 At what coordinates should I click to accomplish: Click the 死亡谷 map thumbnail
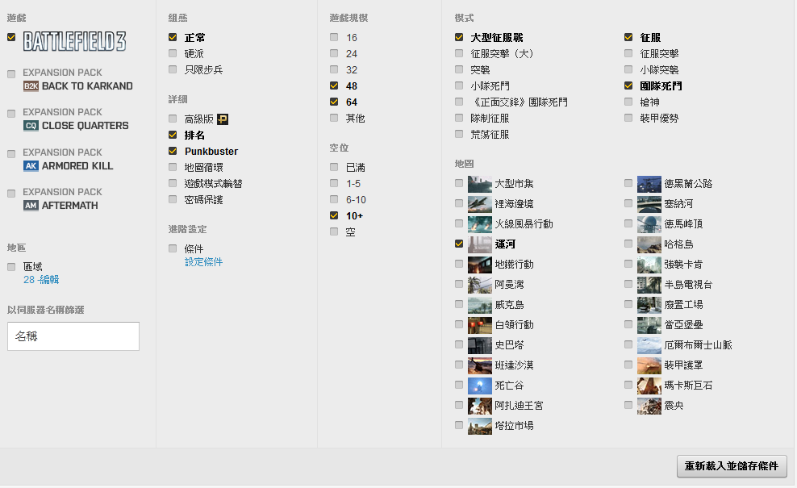point(479,385)
